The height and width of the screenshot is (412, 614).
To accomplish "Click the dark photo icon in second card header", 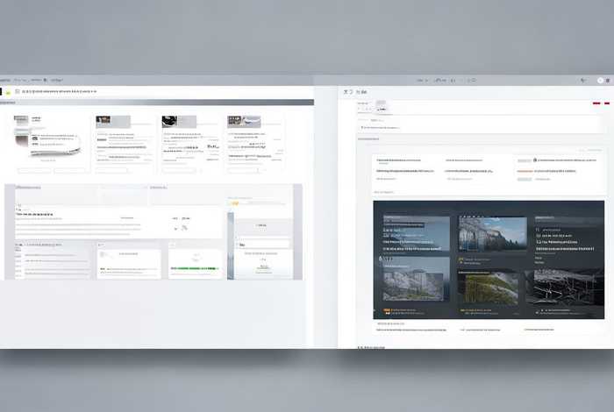I will tap(104, 121).
